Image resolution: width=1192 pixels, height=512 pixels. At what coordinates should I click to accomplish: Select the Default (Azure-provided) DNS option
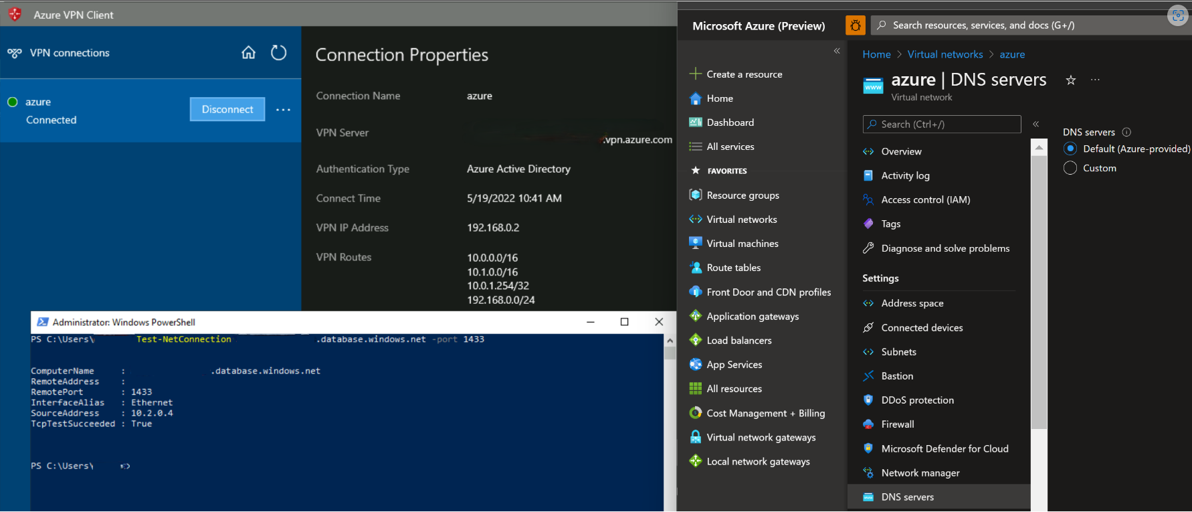(x=1070, y=149)
